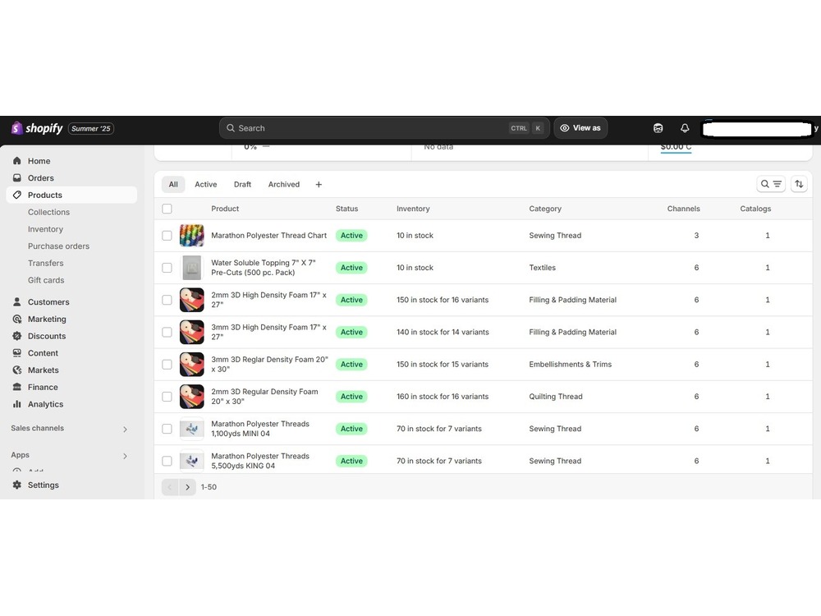Click the Settings gear icon
This screenshot has width=821, height=616.
16,485
